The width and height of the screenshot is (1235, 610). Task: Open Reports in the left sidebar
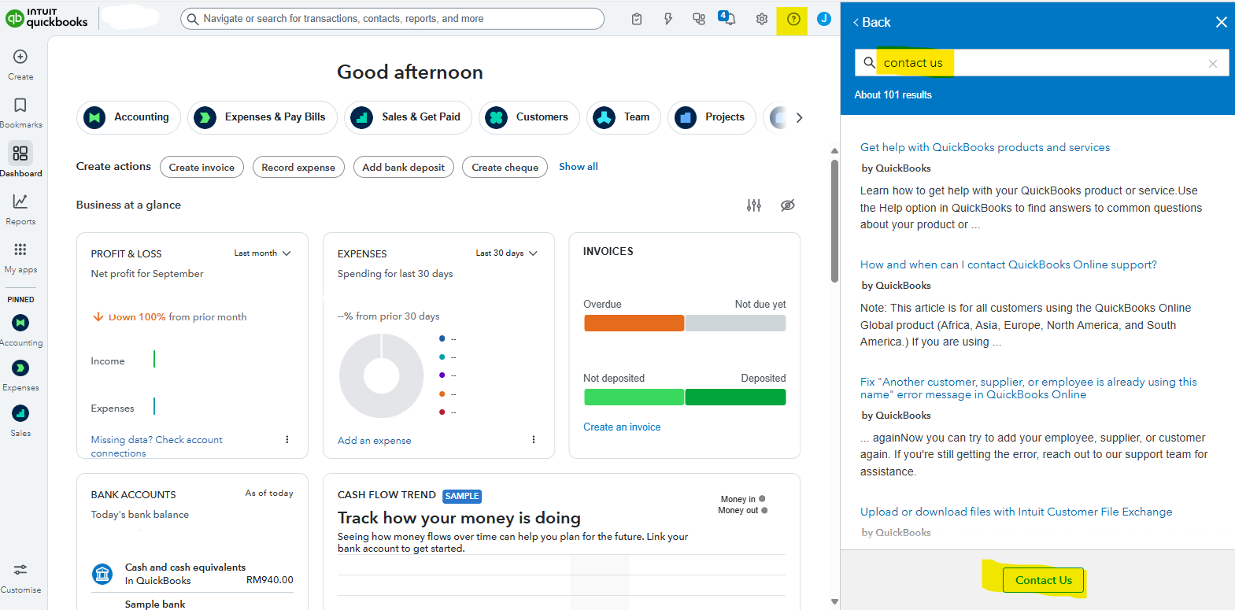point(20,203)
